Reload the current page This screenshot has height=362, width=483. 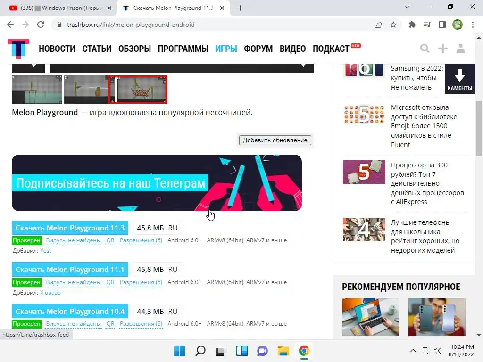[41, 25]
